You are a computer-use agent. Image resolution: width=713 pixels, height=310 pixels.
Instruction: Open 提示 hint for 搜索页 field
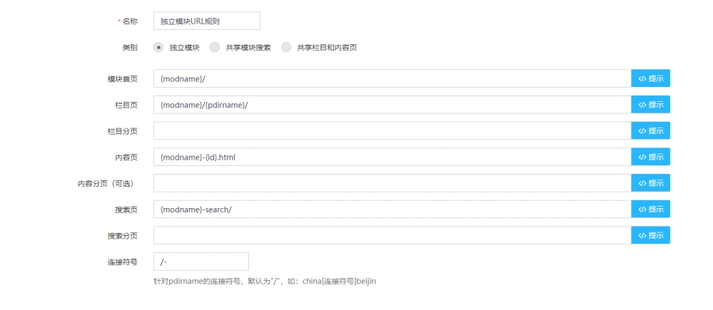click(650, 210)
